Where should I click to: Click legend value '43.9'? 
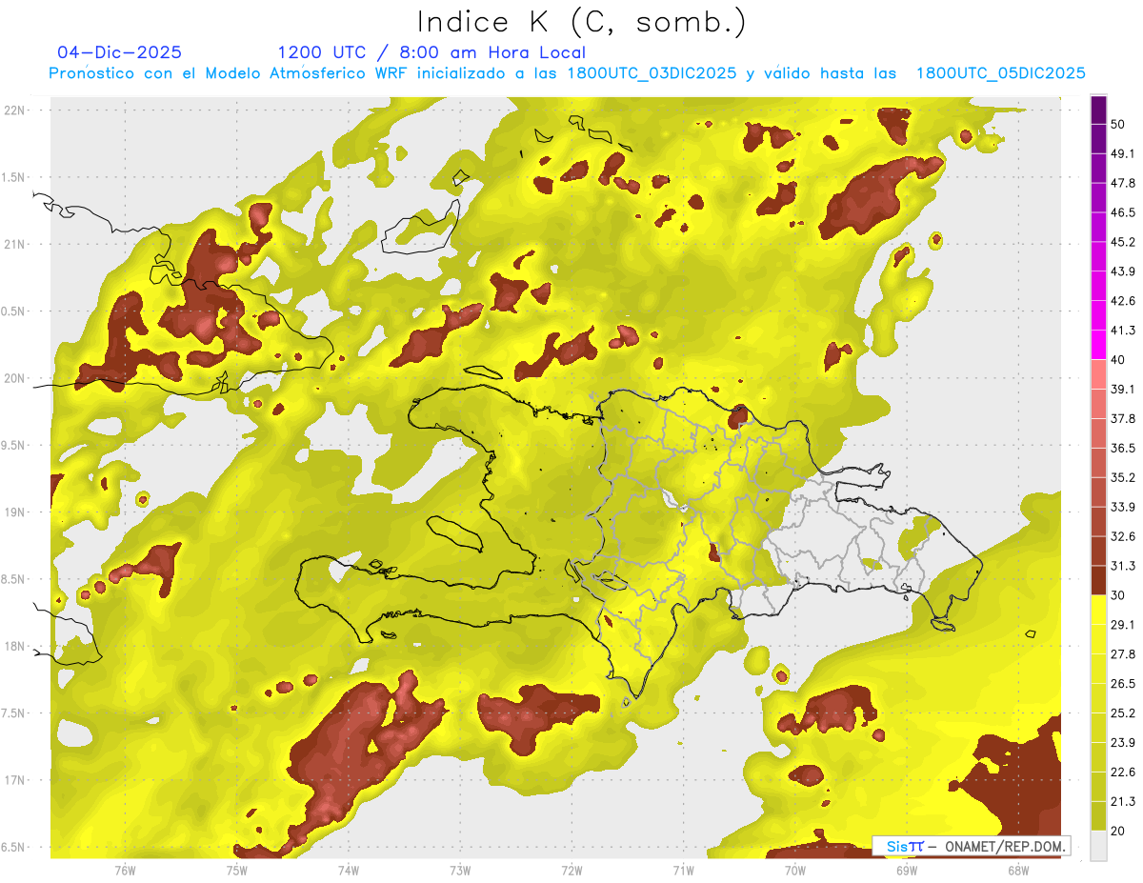click(x=1123, y=271)
